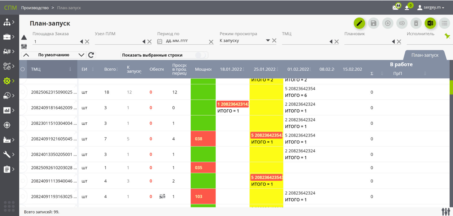Click the refresh icon beside По умолчанию
This screenshot has width=453, height=216.
click(91, 55)
